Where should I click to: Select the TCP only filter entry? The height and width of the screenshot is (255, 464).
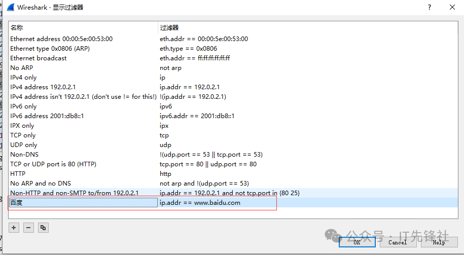tap(23, 135)
